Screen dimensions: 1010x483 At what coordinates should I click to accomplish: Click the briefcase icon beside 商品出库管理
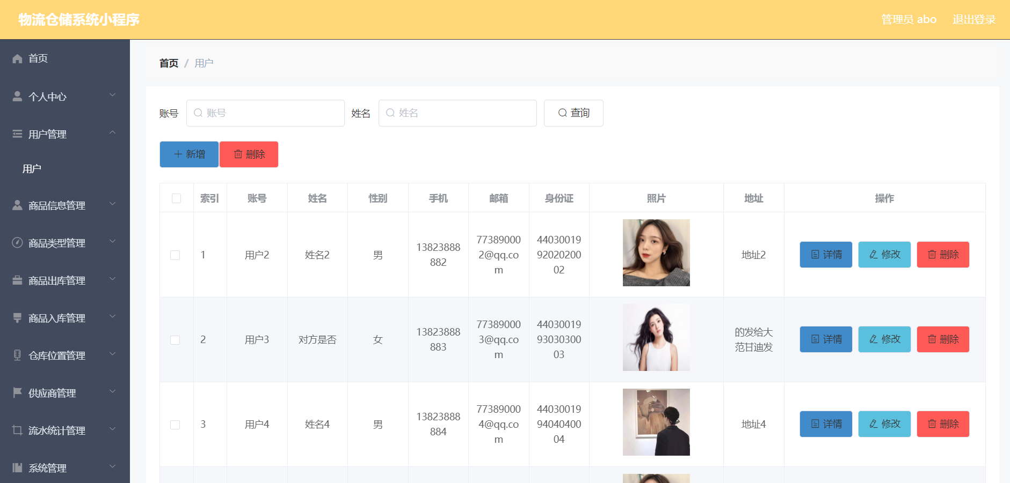tap(17, 280)
